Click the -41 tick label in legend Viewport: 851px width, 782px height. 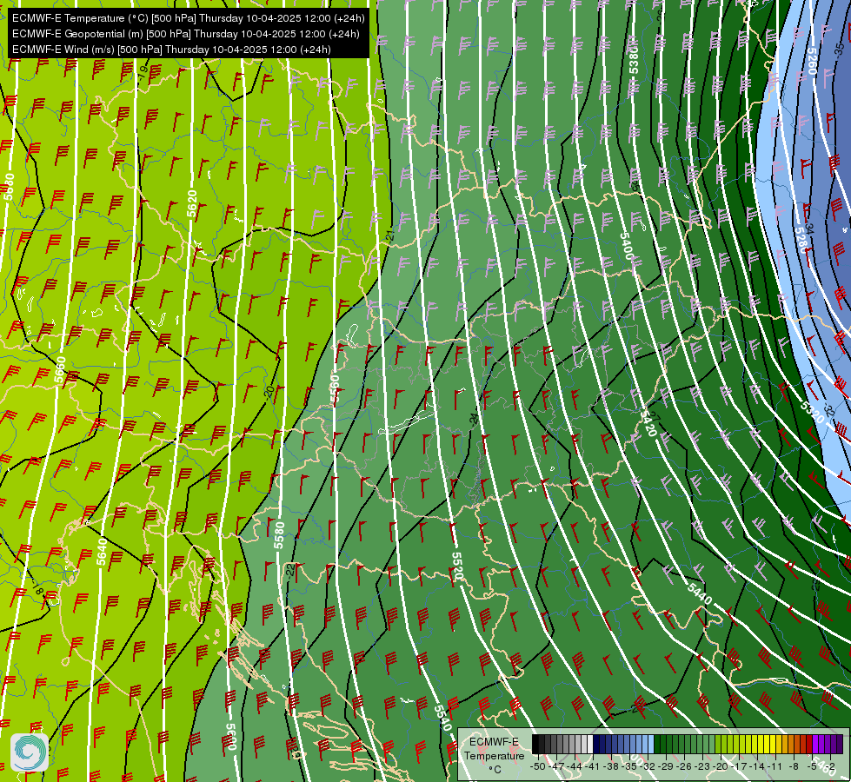point(592,767)
